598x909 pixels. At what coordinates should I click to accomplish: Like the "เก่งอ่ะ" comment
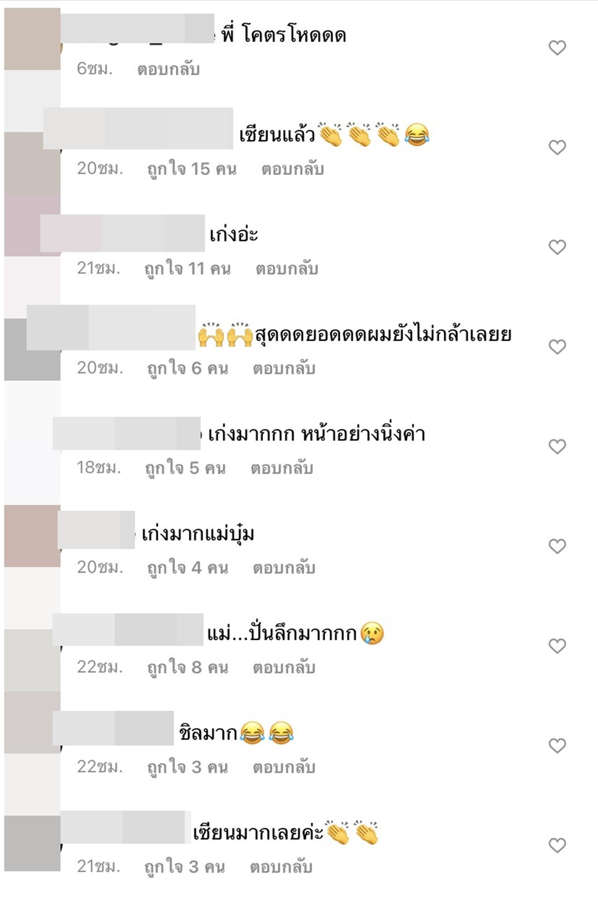pyautogui.click(x=557, y=247)
